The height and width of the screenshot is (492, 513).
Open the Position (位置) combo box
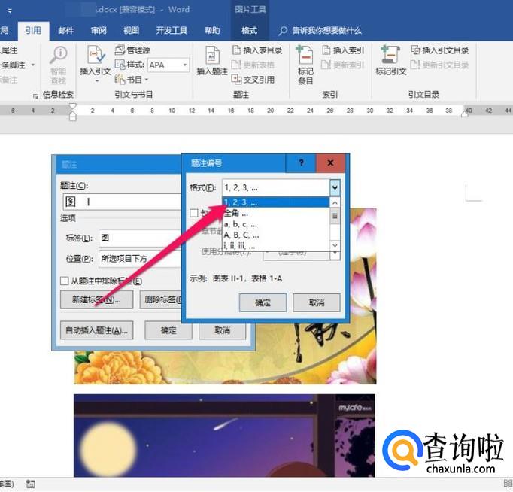point(140,259)
